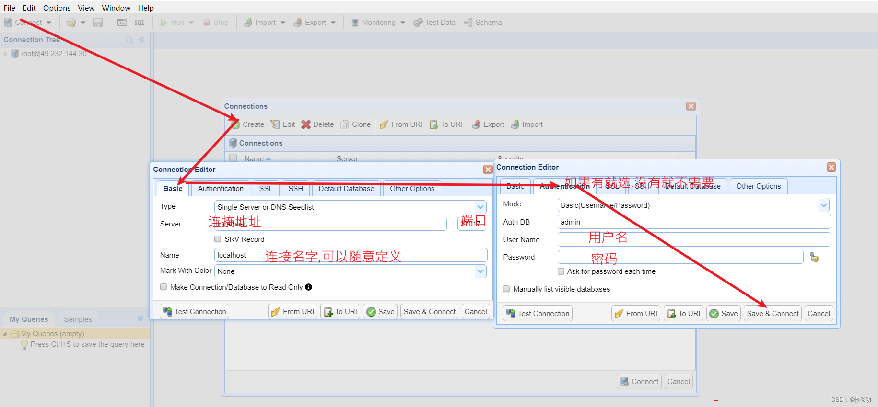Image resolution: width=878 pixels, height=407 pixels.
Task: Open the Test Data generator
Action: (434, 23)
